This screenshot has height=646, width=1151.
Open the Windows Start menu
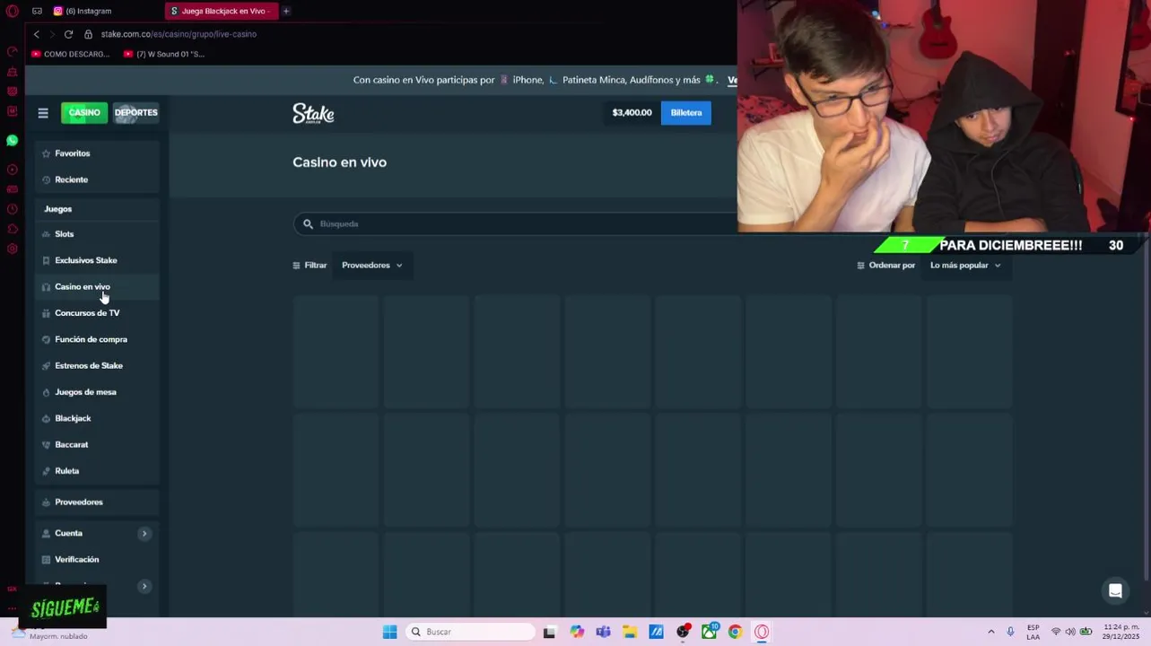click(389, 632)
